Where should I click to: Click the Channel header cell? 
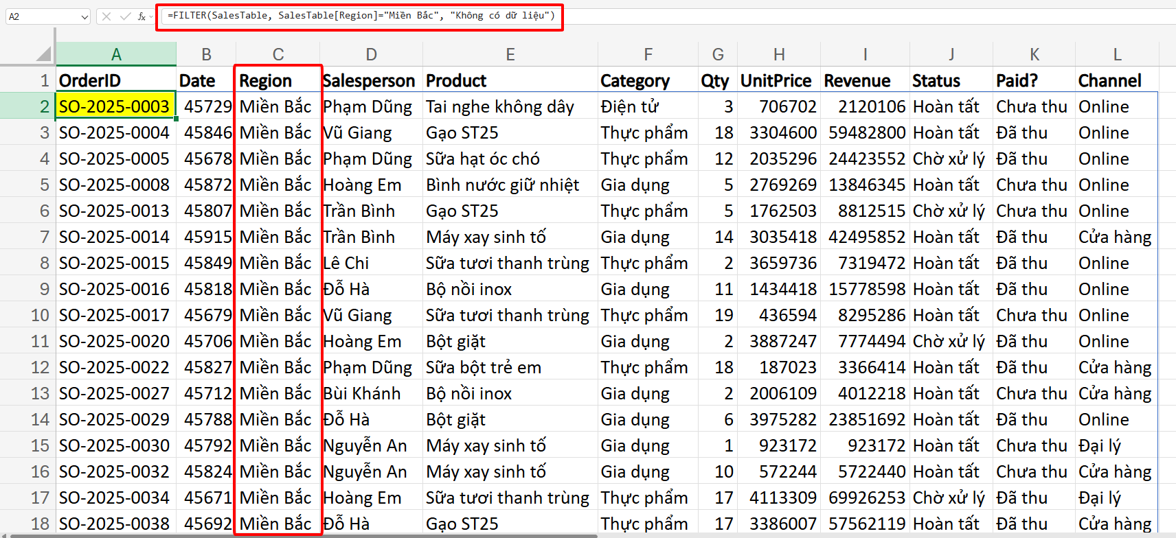click(x=1118, y=80)
